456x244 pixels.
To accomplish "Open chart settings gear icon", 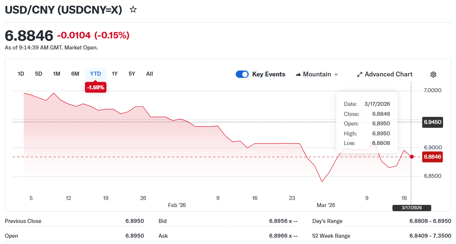I will pos(433,75).
